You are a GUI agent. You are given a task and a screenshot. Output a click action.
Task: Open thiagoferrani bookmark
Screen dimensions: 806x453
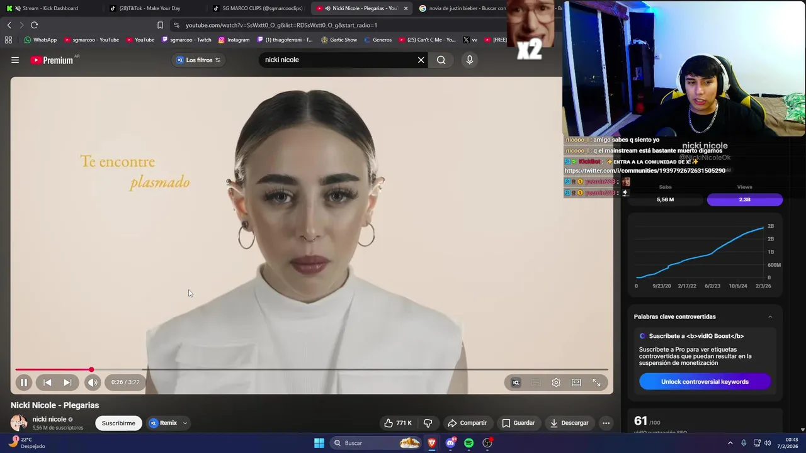click(285, 40)
